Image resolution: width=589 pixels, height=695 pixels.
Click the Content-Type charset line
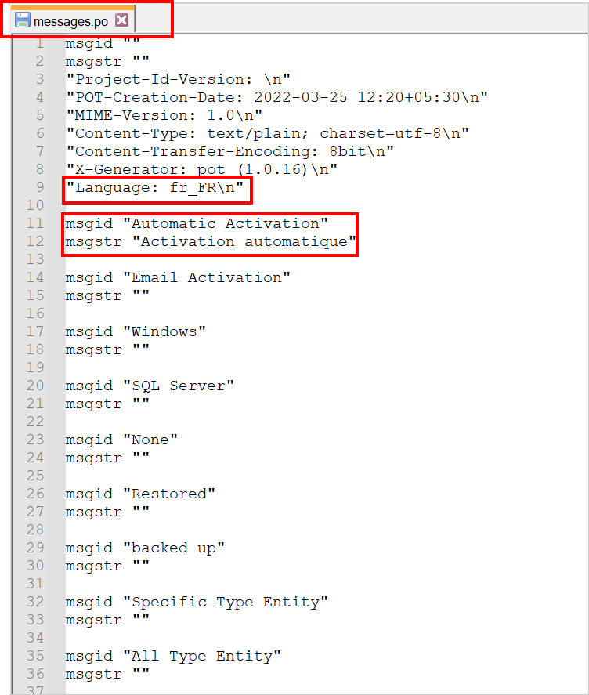(x=267, y=133)
